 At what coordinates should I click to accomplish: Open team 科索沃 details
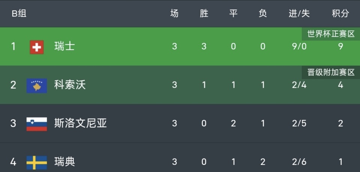pos(70,85)
